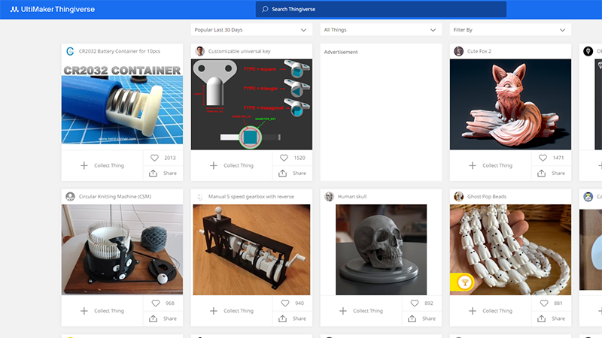Share the Manual 5 speed gearbox thing
The width and height of the screenshot is (602, 338).
coord(292,318)
